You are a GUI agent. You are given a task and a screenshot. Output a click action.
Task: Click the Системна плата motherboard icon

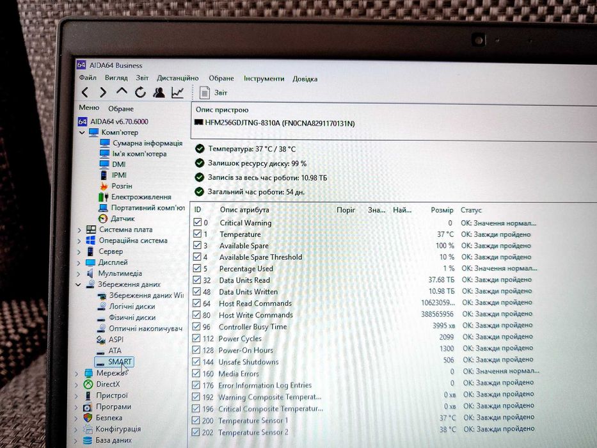[x=91, y=229]
